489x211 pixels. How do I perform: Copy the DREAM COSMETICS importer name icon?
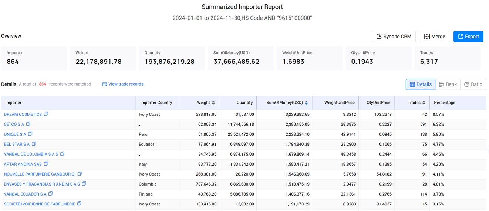click(46, 114)
